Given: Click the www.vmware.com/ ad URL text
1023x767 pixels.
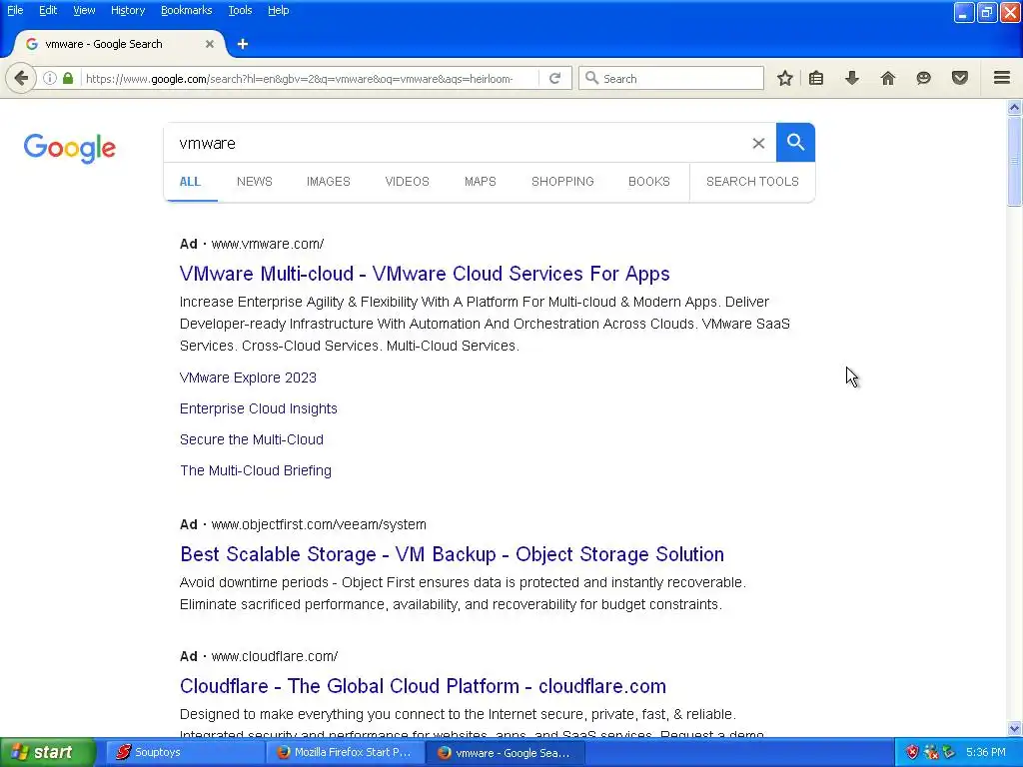Looking at the screenshot, I should coord(268,244).
